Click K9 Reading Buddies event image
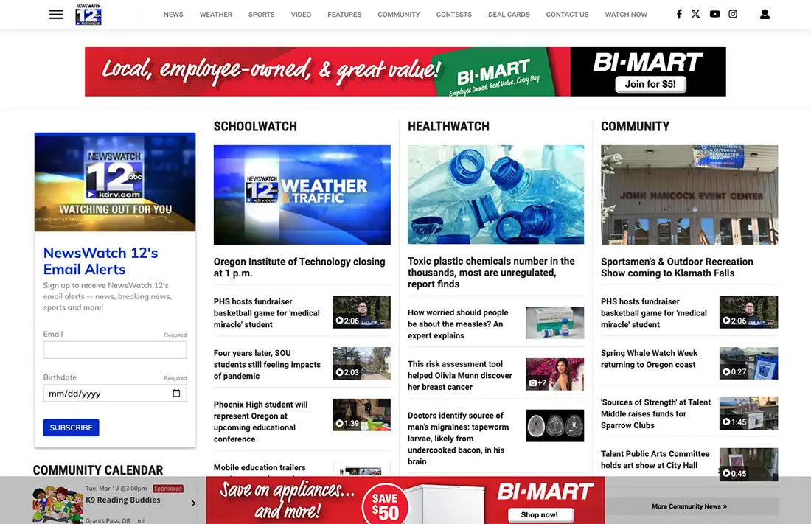Viewport: 811px width, 524px height. [58, 504]
